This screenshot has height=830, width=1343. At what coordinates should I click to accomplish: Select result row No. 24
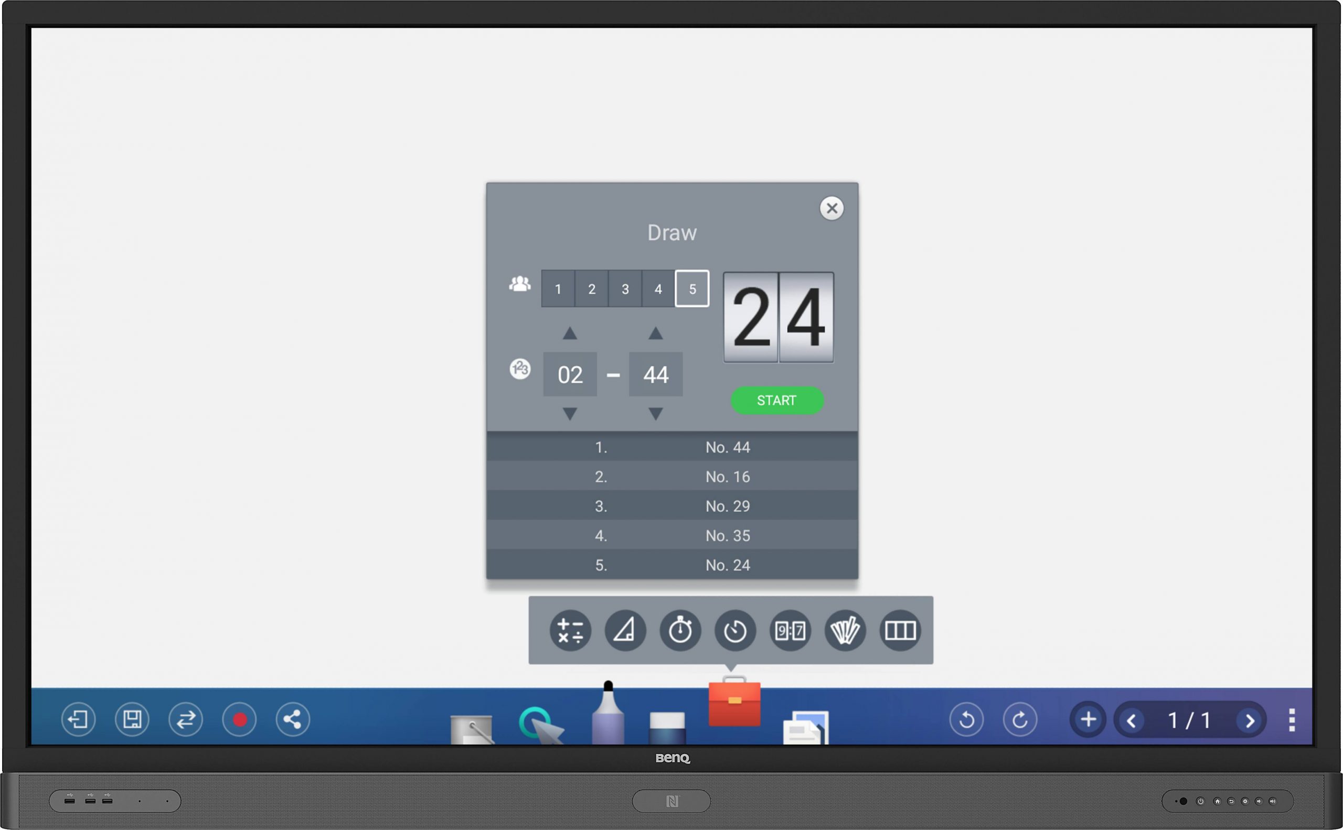click(x=672, y=564)
